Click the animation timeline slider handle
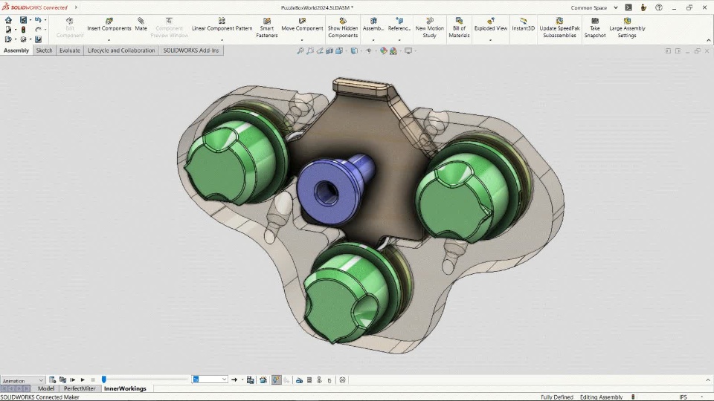The width and height of the screenshot is (714, 401). click(104, 379)
